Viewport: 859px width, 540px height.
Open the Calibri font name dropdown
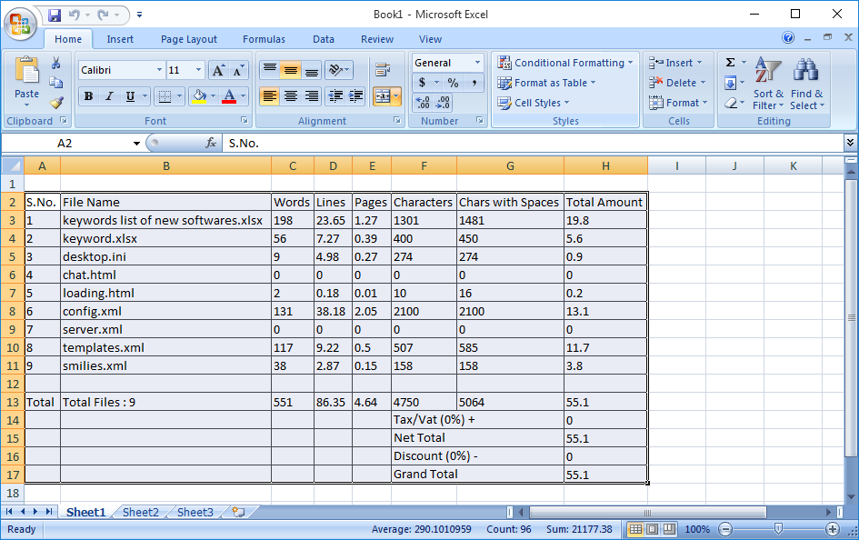click(x=159, y=70)
